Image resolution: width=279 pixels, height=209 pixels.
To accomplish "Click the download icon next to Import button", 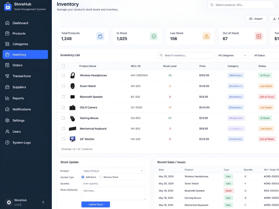I will 274,19.
